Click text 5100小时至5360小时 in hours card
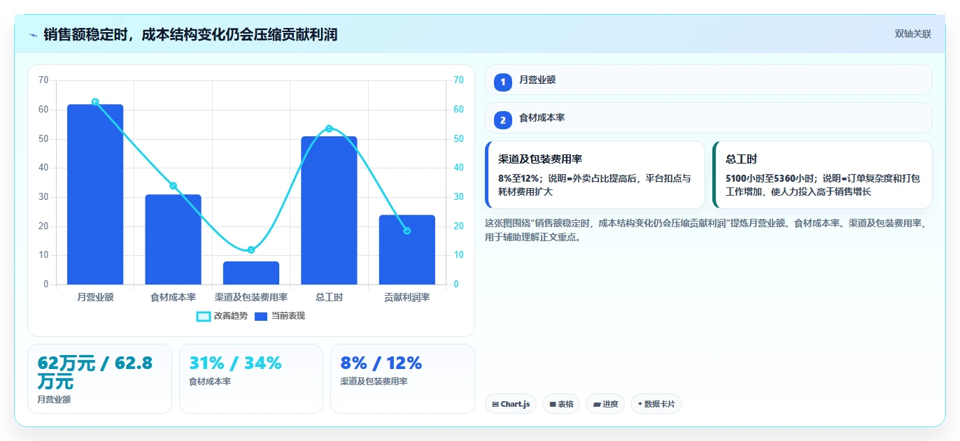Viewport: 960px width, 441px height. tap(768, 178)
